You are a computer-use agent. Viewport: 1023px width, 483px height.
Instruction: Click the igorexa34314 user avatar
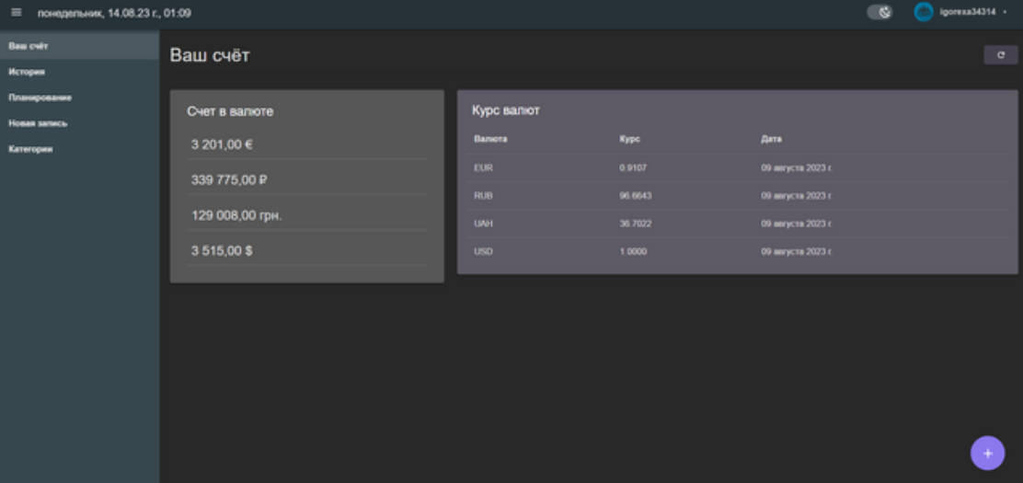[924, 12]
